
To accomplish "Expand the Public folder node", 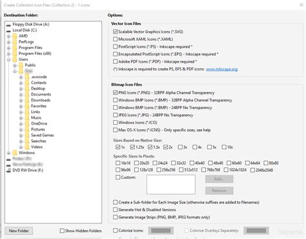I will click(x=15, y=65).
